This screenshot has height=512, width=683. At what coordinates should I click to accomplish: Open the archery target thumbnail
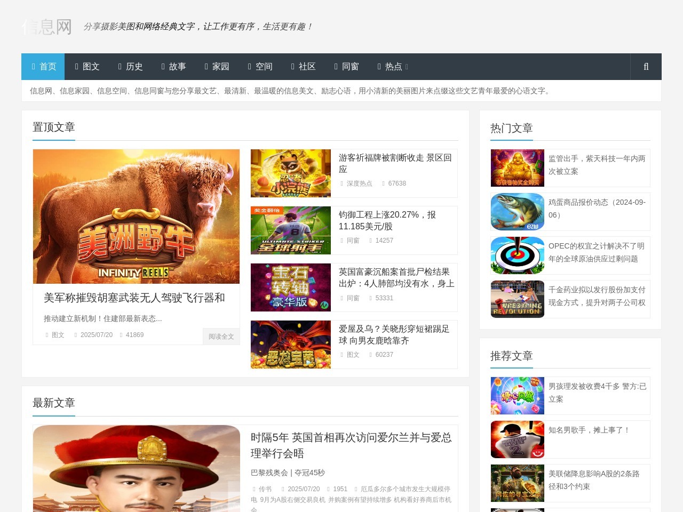(518, 255)
